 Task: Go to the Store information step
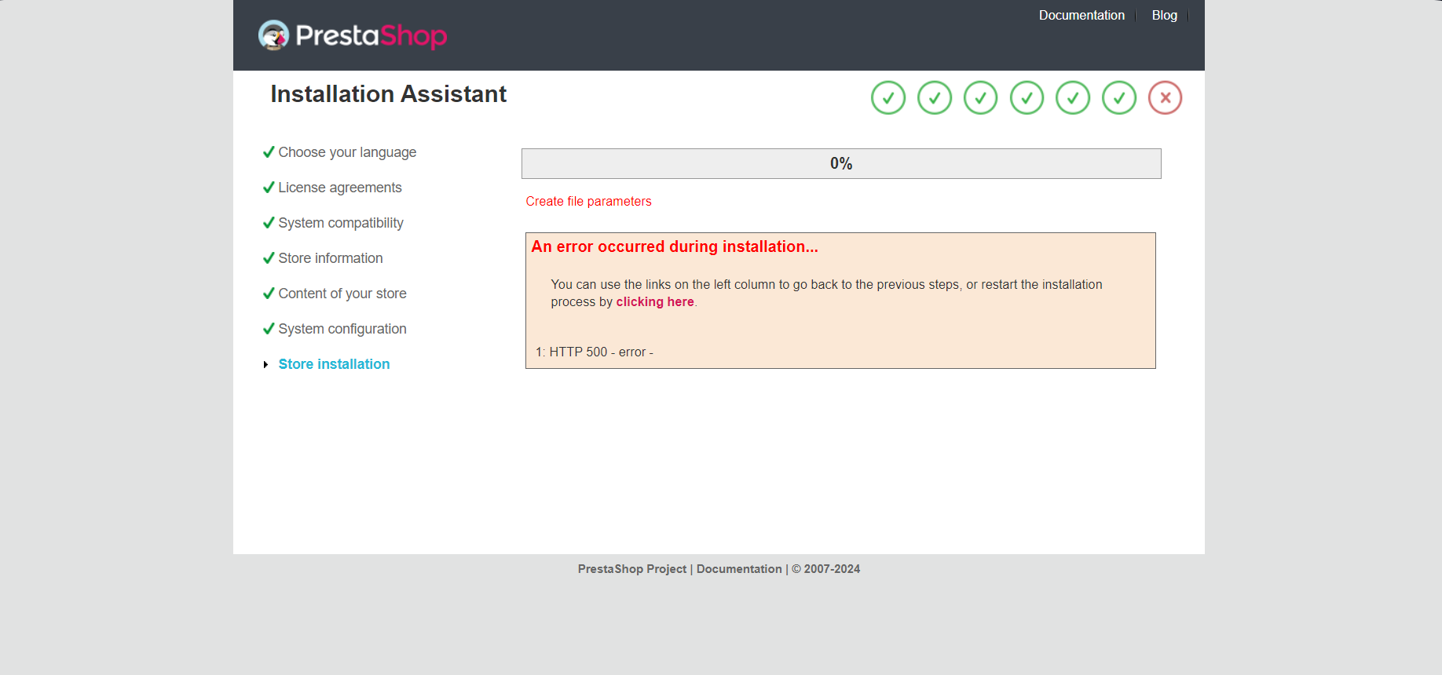coord(331,258)
